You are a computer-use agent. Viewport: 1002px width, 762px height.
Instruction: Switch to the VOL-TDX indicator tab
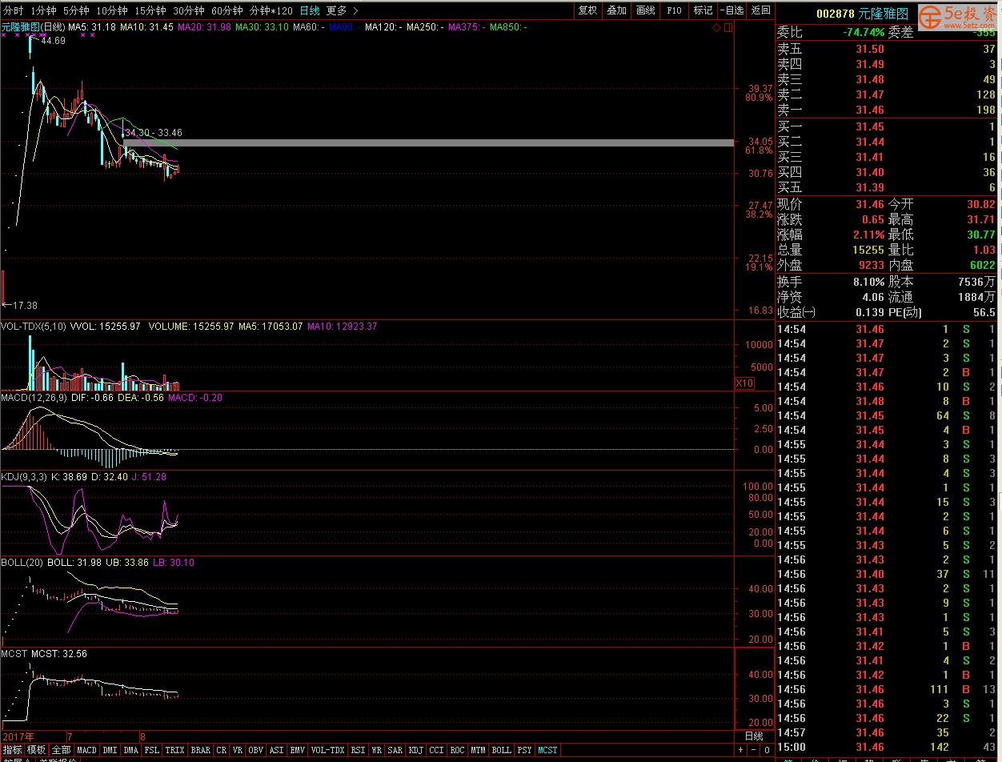pos(328,750)
